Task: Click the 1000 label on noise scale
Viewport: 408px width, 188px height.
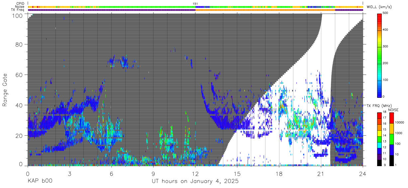Action: pyautogui.click(x=399, y=133)
